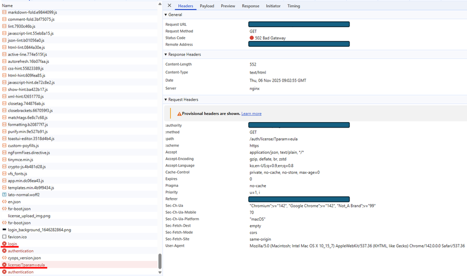Viewport: 467px width, 276px height.
Task: Click the User-Agent header value
Action: [x=357, y=246]
